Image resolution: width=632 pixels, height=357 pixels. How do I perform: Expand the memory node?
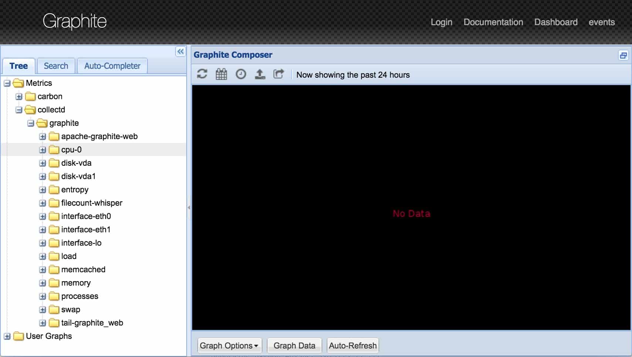(43, 283)
